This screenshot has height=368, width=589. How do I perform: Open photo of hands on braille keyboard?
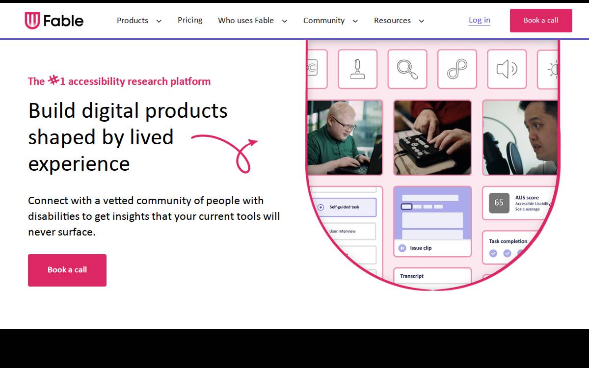click(432, 137)
